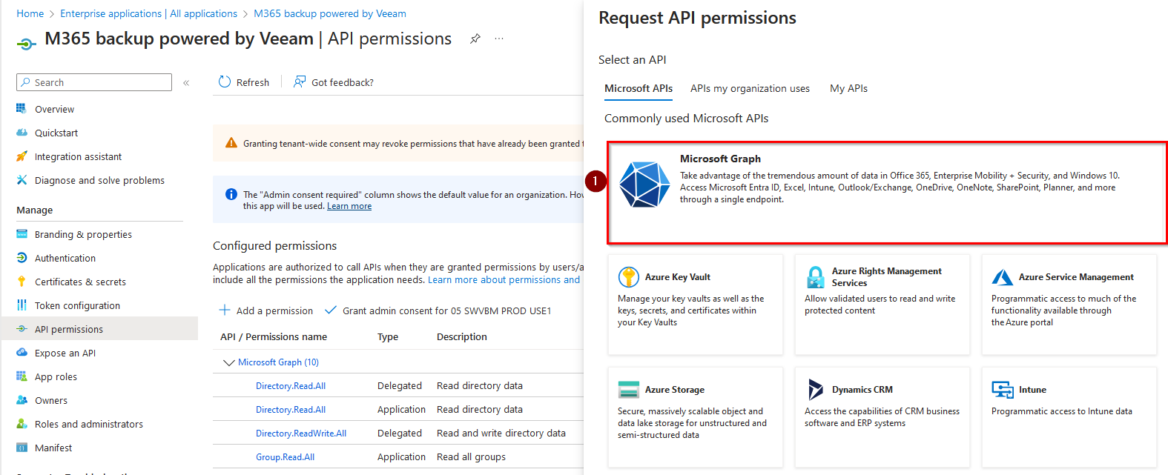
Task: Click Add a permission button
Action: coord(266,310)
